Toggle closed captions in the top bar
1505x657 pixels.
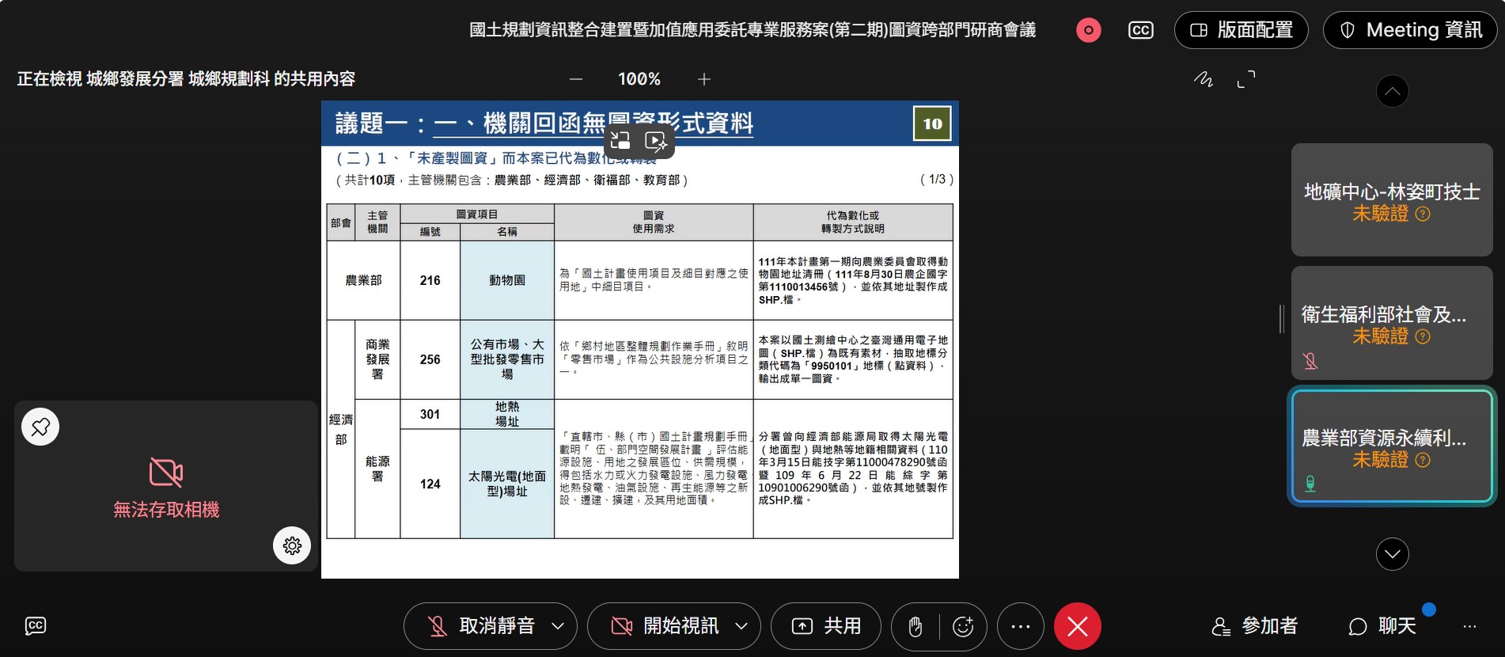(1140, 30)
